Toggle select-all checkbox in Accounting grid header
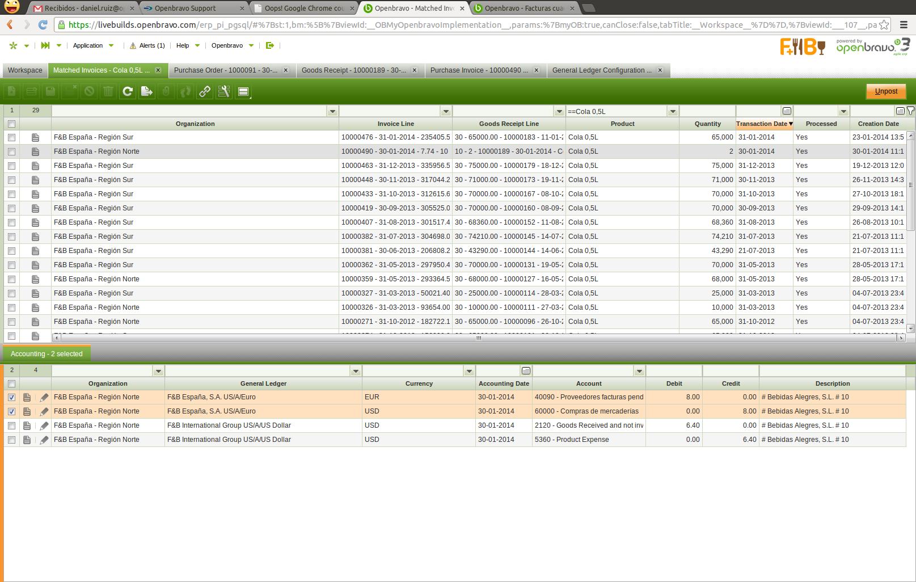Screen dimensions: 916x582 pos(11,383)
